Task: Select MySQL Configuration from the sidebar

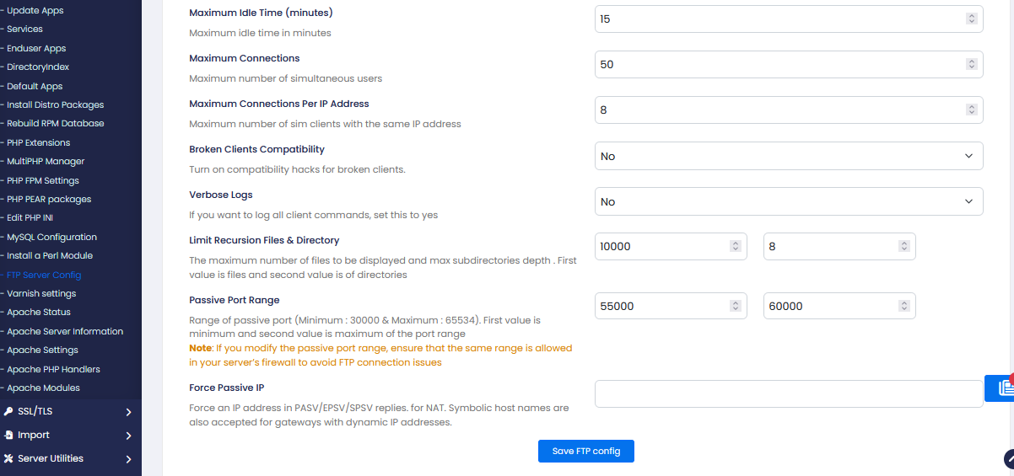Action: coord(51,237)
